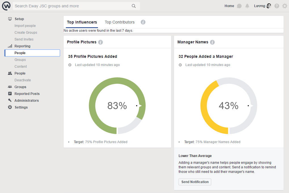The height and width of the screenshot is (193, 289).
Task: Open Import people in the sidebar
Action: [25, 26]
